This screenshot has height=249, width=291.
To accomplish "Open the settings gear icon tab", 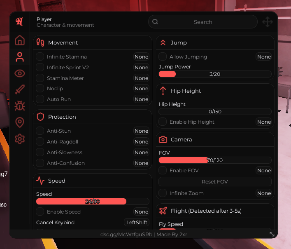I will point(20,139).
